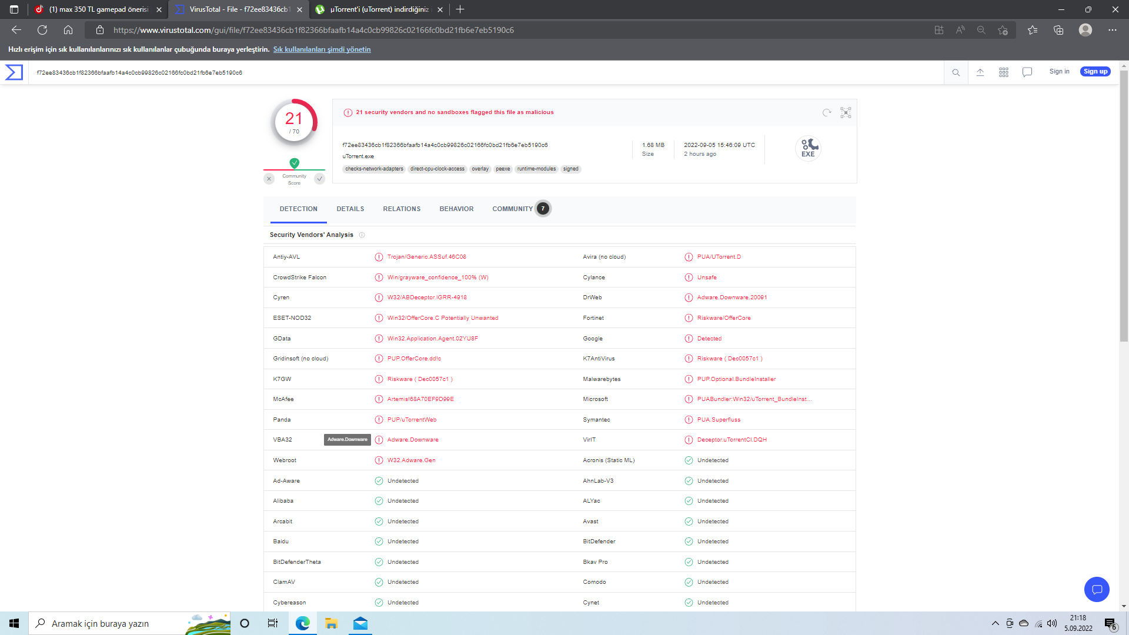Click the search magnifier icon in header
The image size is (1129, 635).
[956, 72]
